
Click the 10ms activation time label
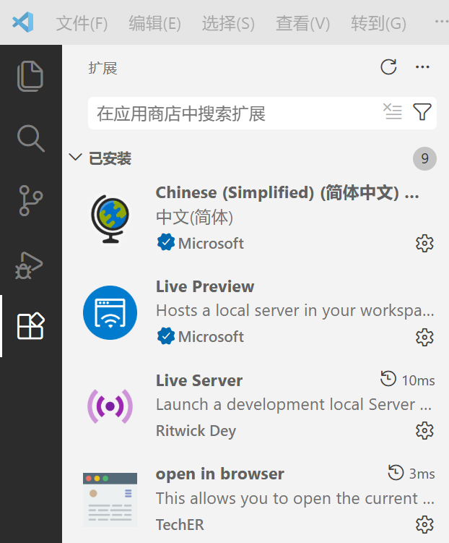coord(418,380)
